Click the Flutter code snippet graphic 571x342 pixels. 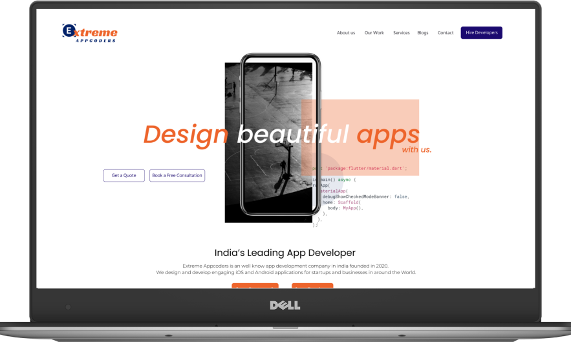click(362, 197)
